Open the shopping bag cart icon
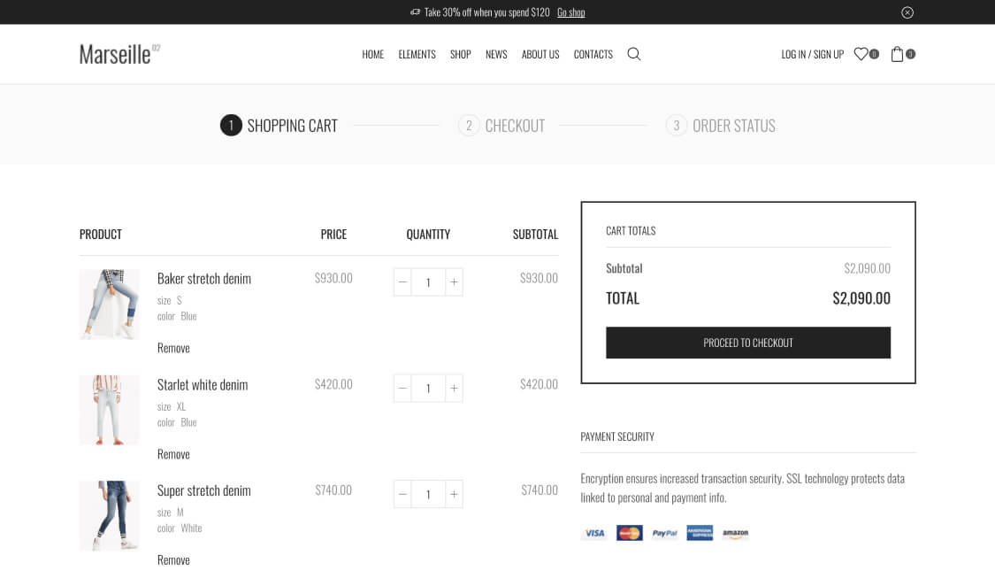 [897, 54]
